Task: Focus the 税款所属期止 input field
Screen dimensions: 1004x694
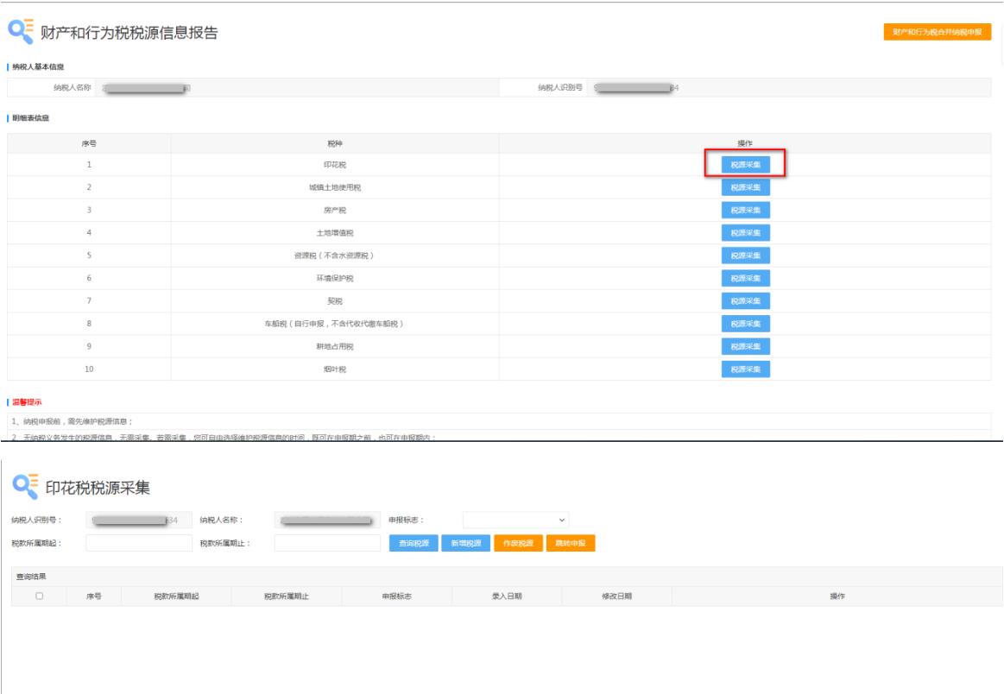Action: 327,543
